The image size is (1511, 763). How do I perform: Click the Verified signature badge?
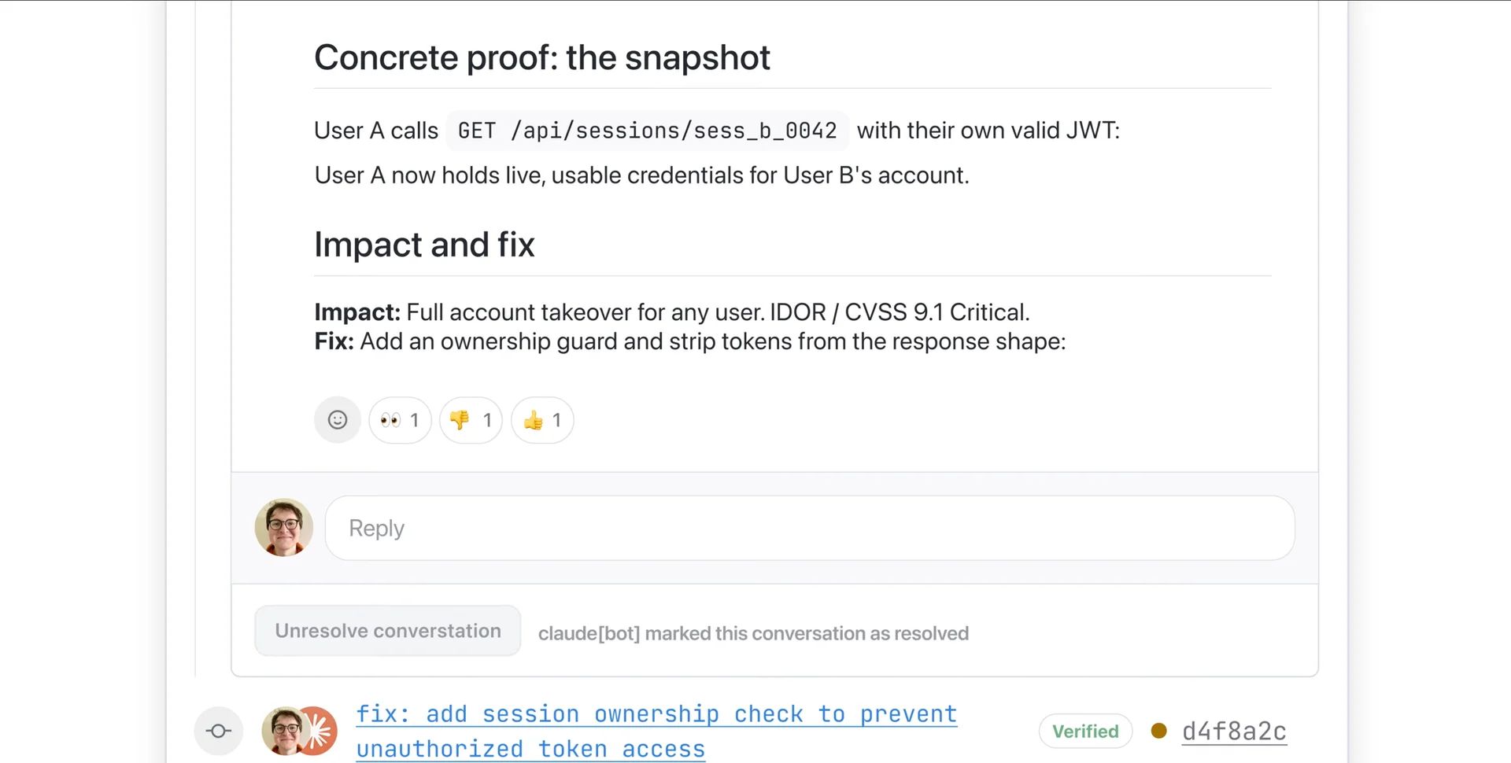click(1085, 732)
